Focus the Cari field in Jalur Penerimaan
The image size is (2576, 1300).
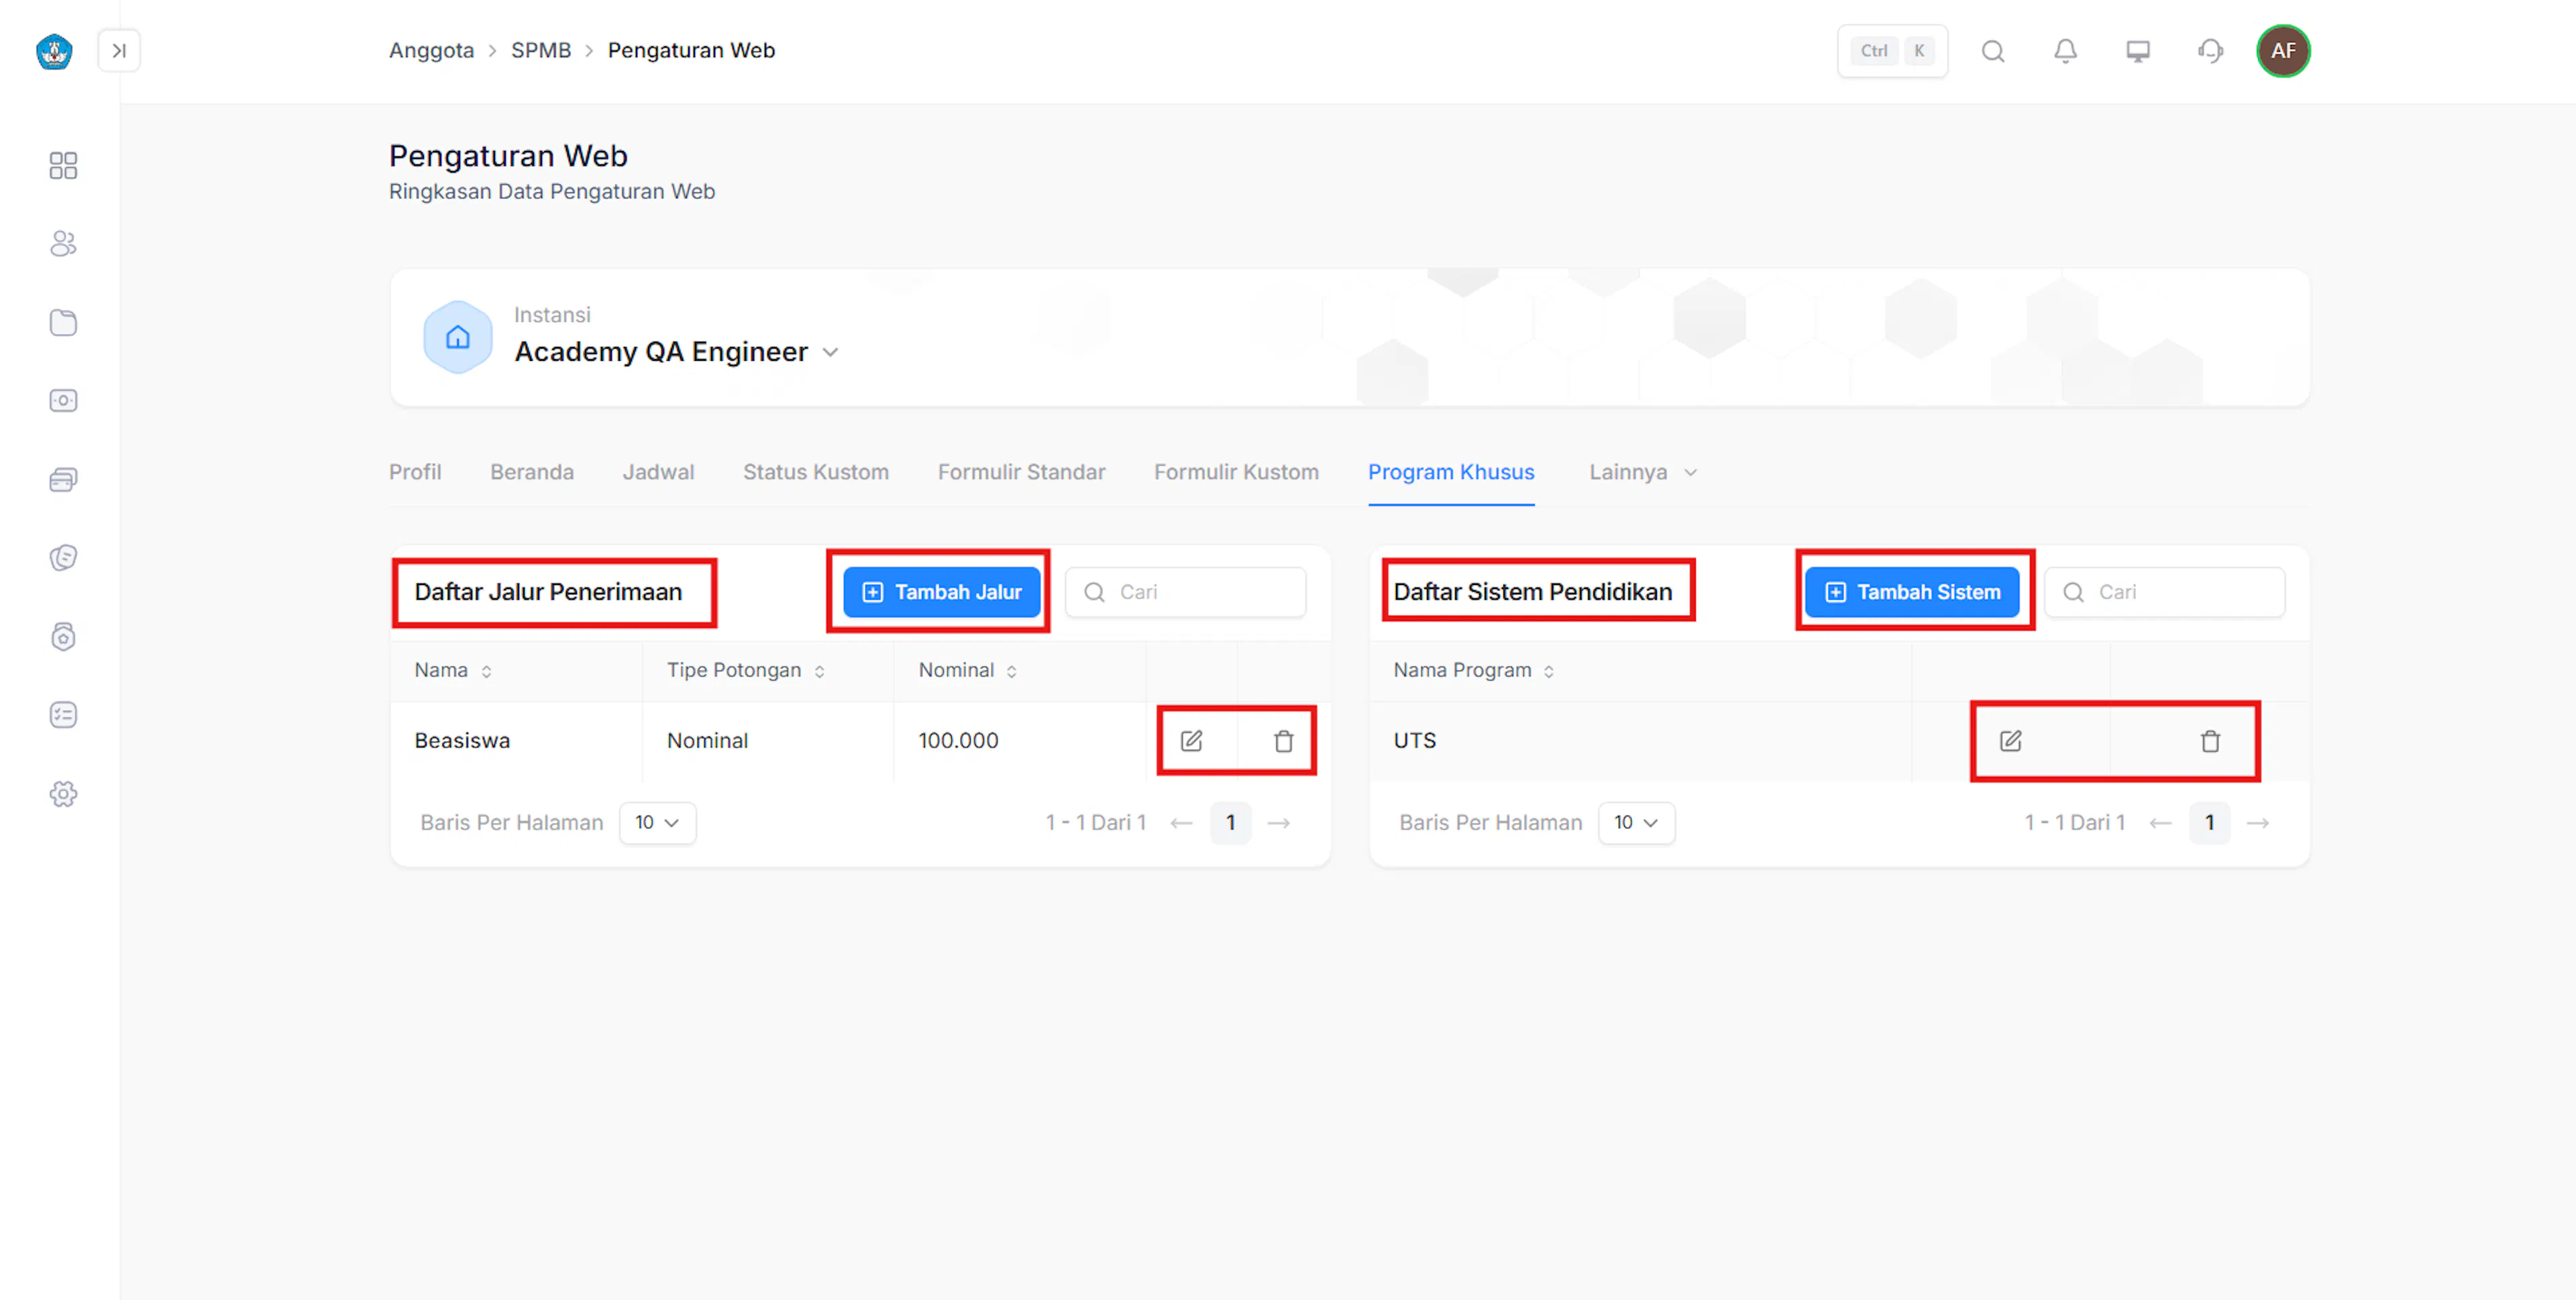1185,592
